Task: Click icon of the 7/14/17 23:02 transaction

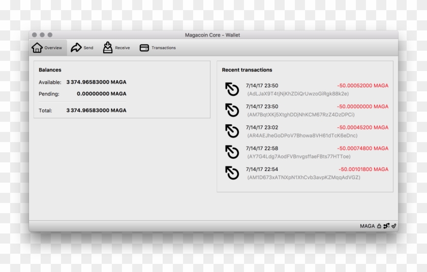Action: pyautogui.click(x=232, y=131)
